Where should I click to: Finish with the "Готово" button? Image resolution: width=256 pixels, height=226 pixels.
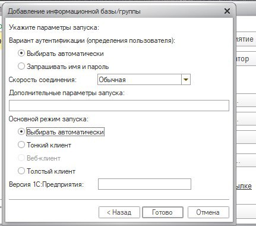(162, 212)
